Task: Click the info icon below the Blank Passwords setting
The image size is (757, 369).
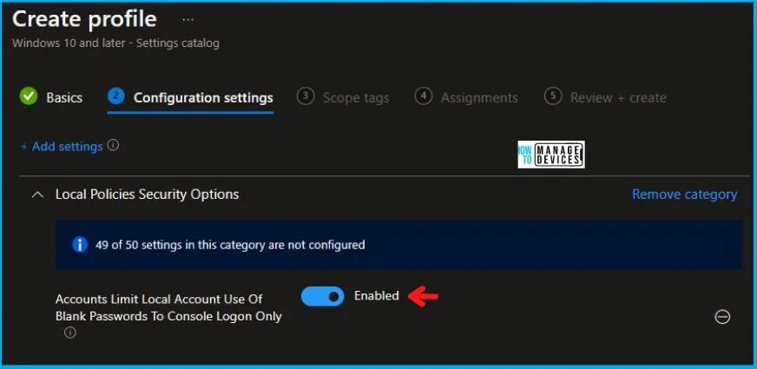Action: pos(70,333)
